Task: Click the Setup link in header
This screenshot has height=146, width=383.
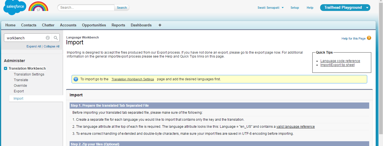Action: (x=295, y=8)
